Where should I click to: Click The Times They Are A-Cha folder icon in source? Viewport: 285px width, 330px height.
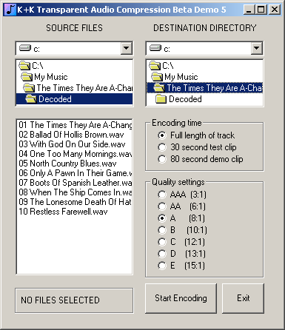click(29, 88)
